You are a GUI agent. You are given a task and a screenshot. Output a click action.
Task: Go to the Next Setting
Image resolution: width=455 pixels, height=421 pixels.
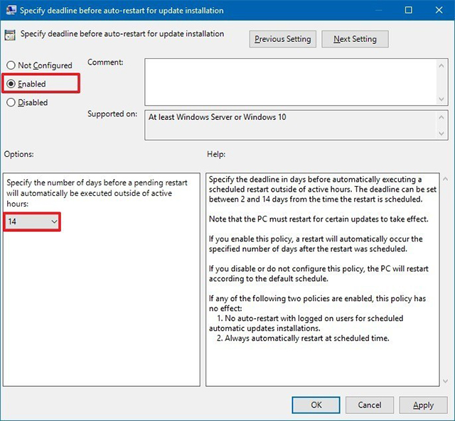pos(355,39)
